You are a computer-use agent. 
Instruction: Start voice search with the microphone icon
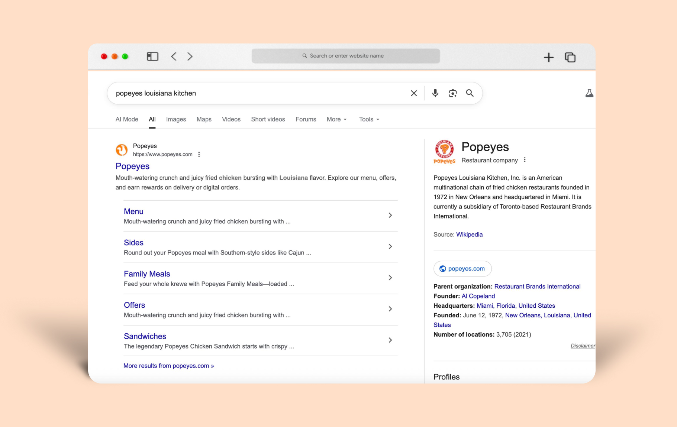click(x=435, y=93)
